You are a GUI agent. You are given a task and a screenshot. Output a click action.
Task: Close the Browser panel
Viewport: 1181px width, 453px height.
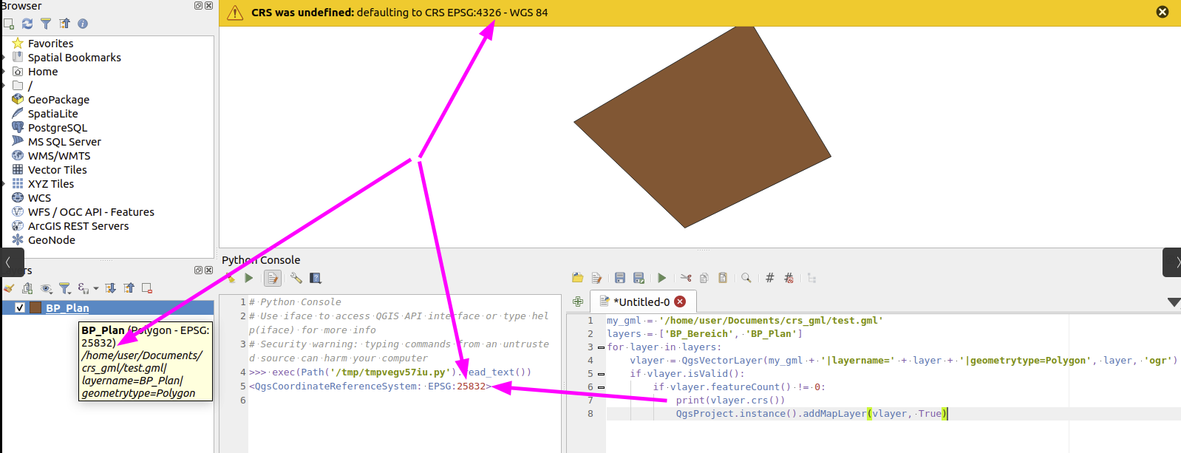(x=208, y=5)
